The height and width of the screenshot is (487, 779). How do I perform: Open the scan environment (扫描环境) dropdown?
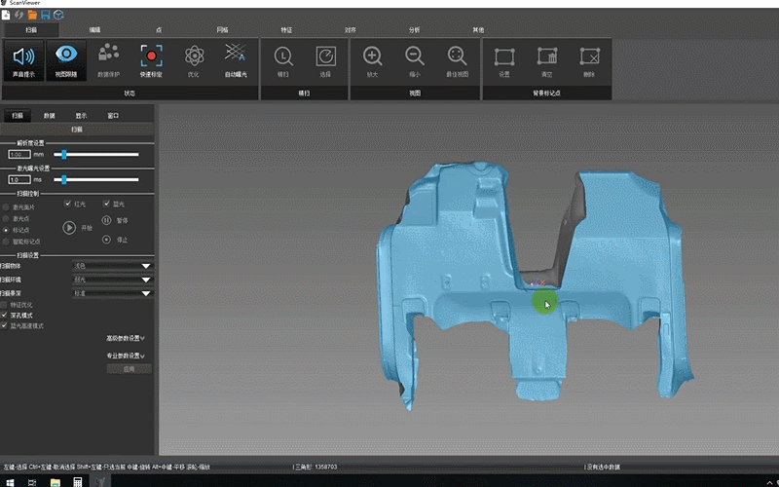coord(113,279)
